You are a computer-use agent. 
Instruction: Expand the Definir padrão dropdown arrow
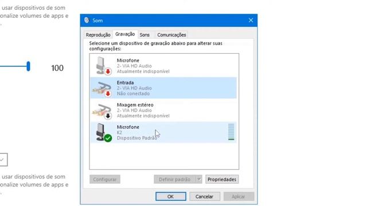click(199, 179)
